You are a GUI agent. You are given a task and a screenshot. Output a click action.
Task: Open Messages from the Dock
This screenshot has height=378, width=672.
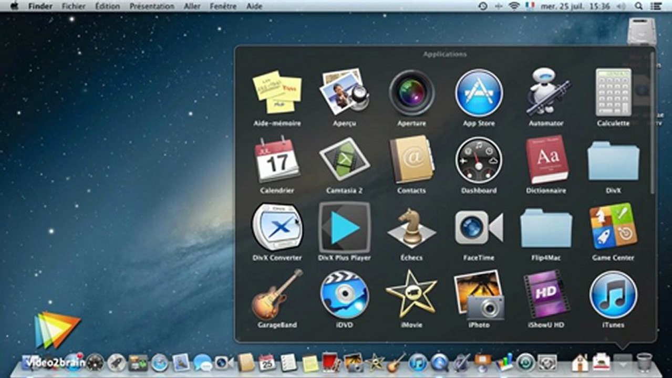[202, 362]
